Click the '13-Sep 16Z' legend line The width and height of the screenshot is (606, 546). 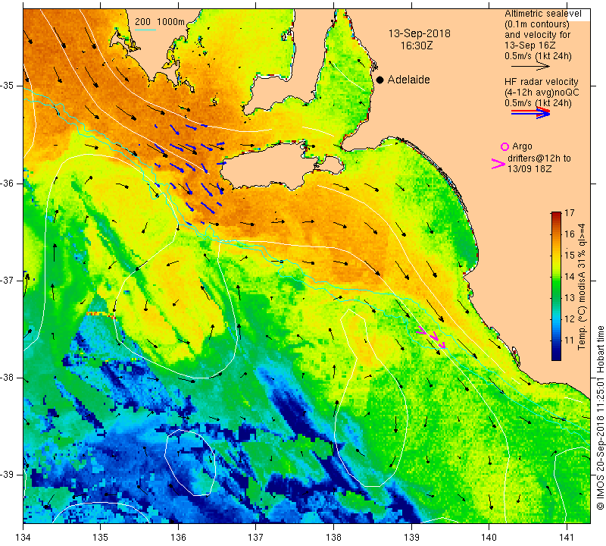click(x=529, y=45)
